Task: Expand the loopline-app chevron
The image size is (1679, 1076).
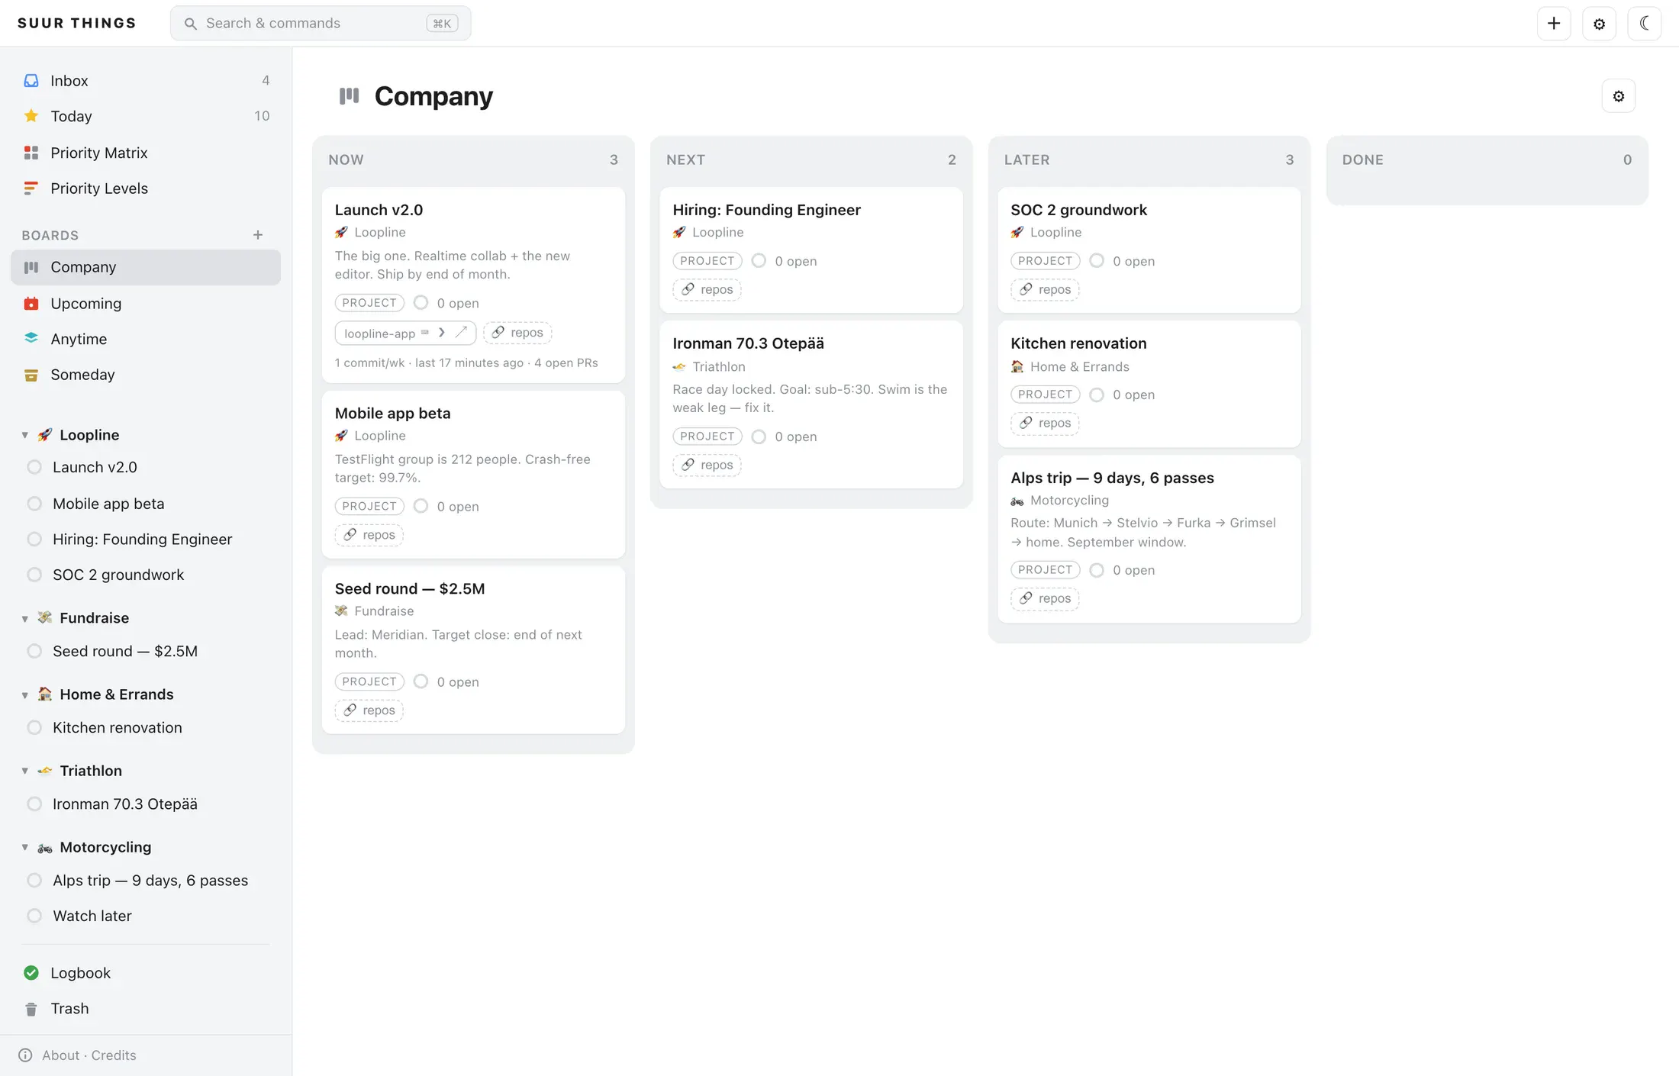Action: pos(442,333)
